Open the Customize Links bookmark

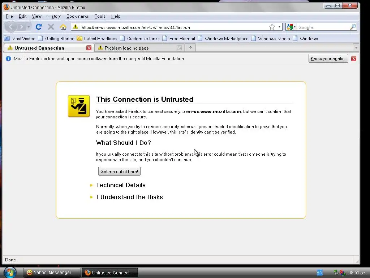coord(140,38)
